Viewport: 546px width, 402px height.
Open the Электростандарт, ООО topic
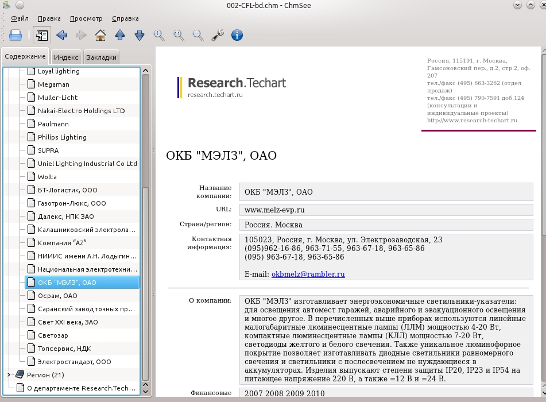(x=74, y=362)
